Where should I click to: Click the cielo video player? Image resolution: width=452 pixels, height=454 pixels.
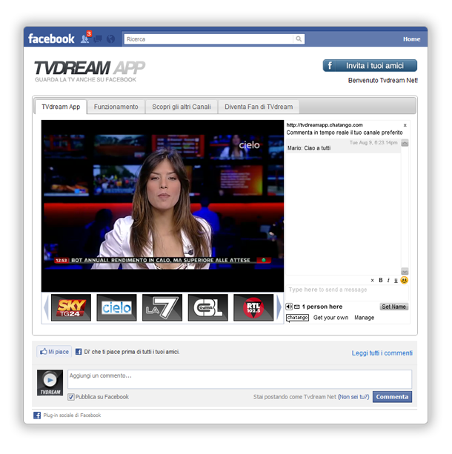click(x=162, y=206)
